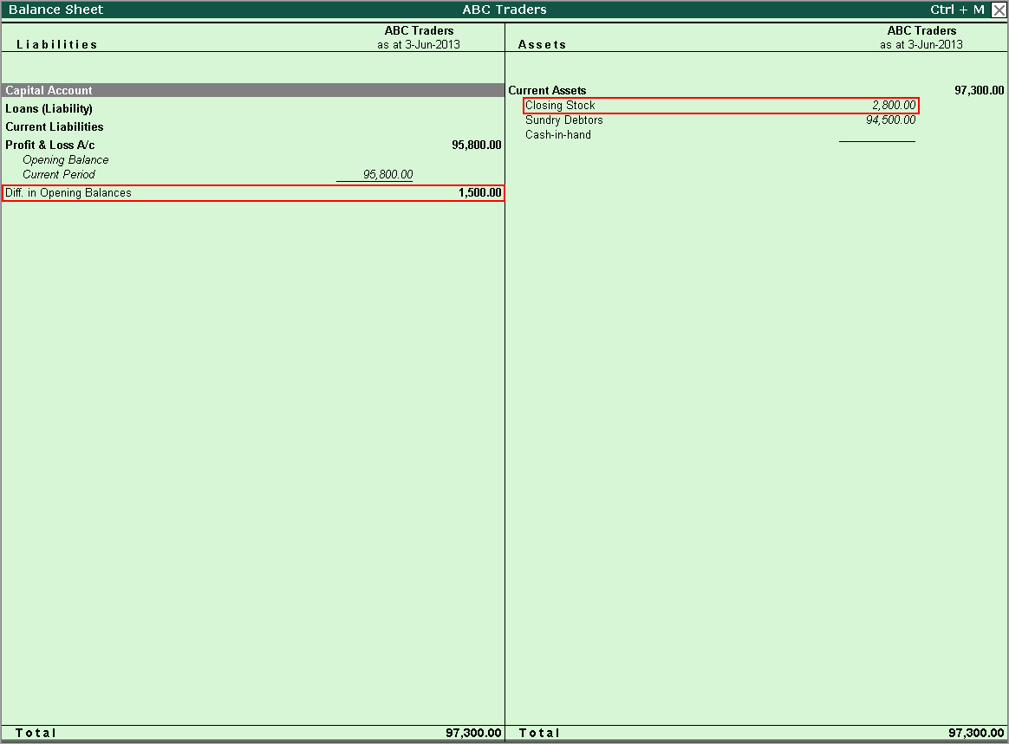The width and height of the screenshot is (1009, 744).
Task: Open the Closing Stock ledger line
Action: [x=560, y=105]
